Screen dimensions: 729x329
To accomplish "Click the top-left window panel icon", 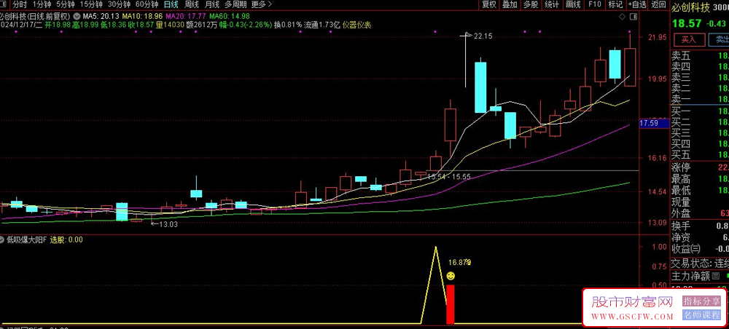I will [x=4, y=4].
